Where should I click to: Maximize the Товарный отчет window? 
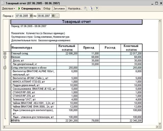tap(157, 3)
